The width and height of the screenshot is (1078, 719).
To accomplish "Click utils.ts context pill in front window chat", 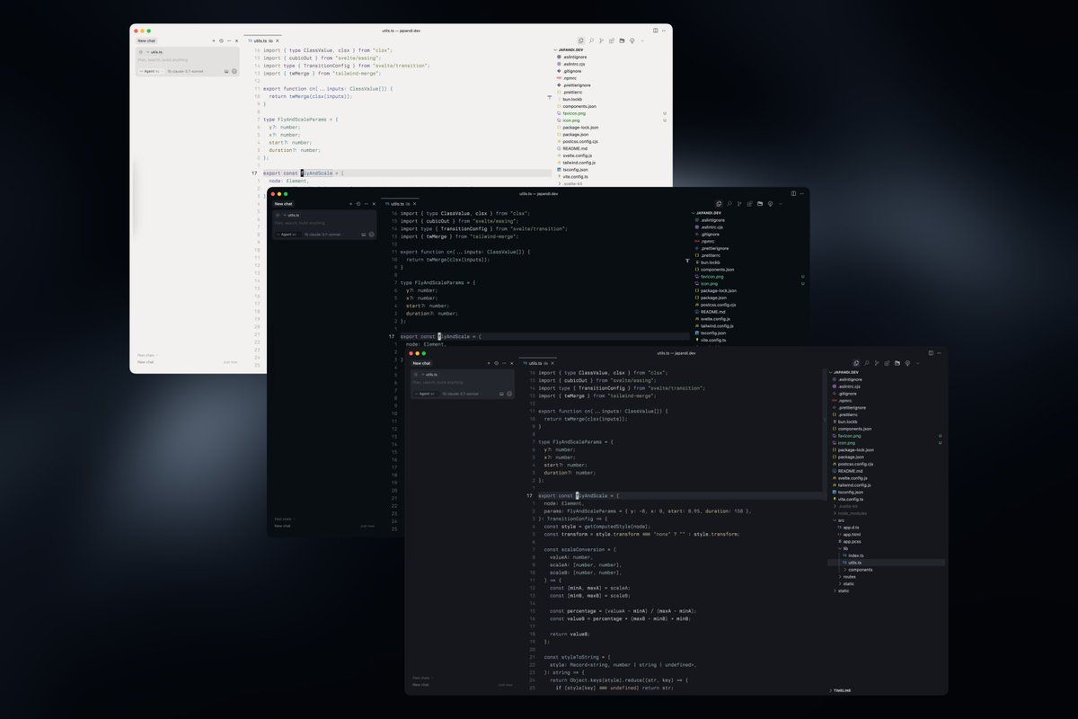I will coord(430,374).
